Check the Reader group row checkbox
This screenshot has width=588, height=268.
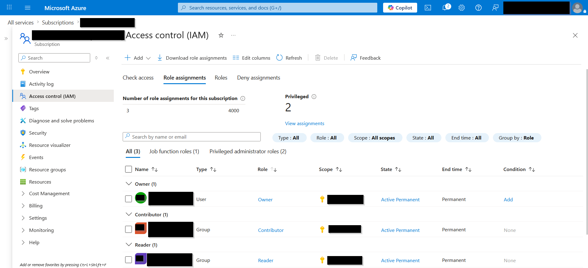(x=129, y=260)
